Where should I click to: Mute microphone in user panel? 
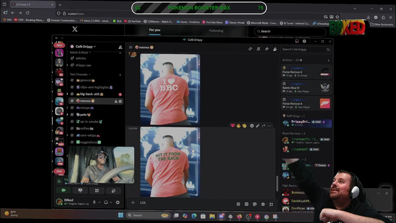click(94, 202)
